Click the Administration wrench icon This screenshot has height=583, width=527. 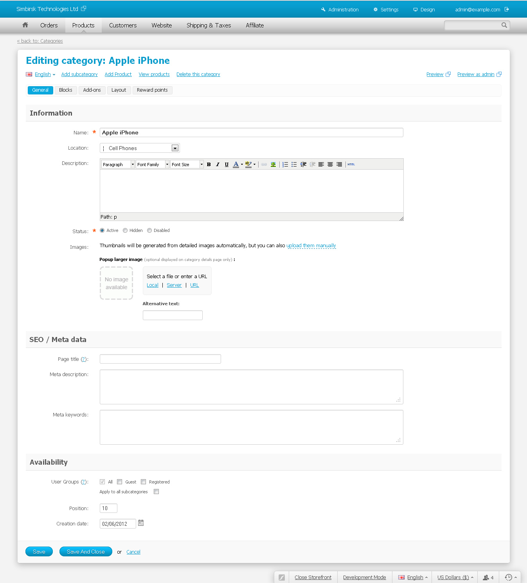[x=323, y=9]
